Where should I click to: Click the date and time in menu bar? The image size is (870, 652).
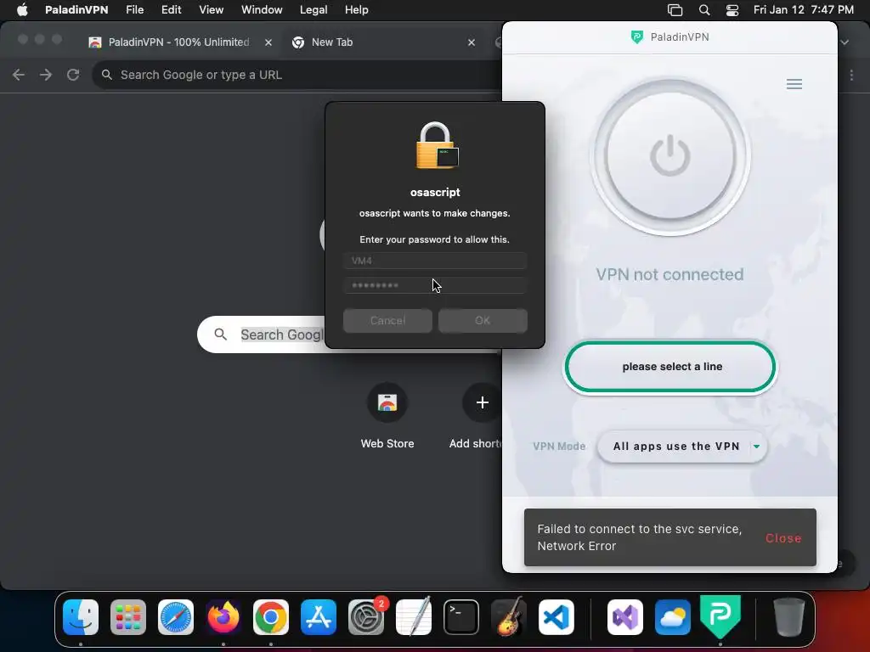coord(803,10)
